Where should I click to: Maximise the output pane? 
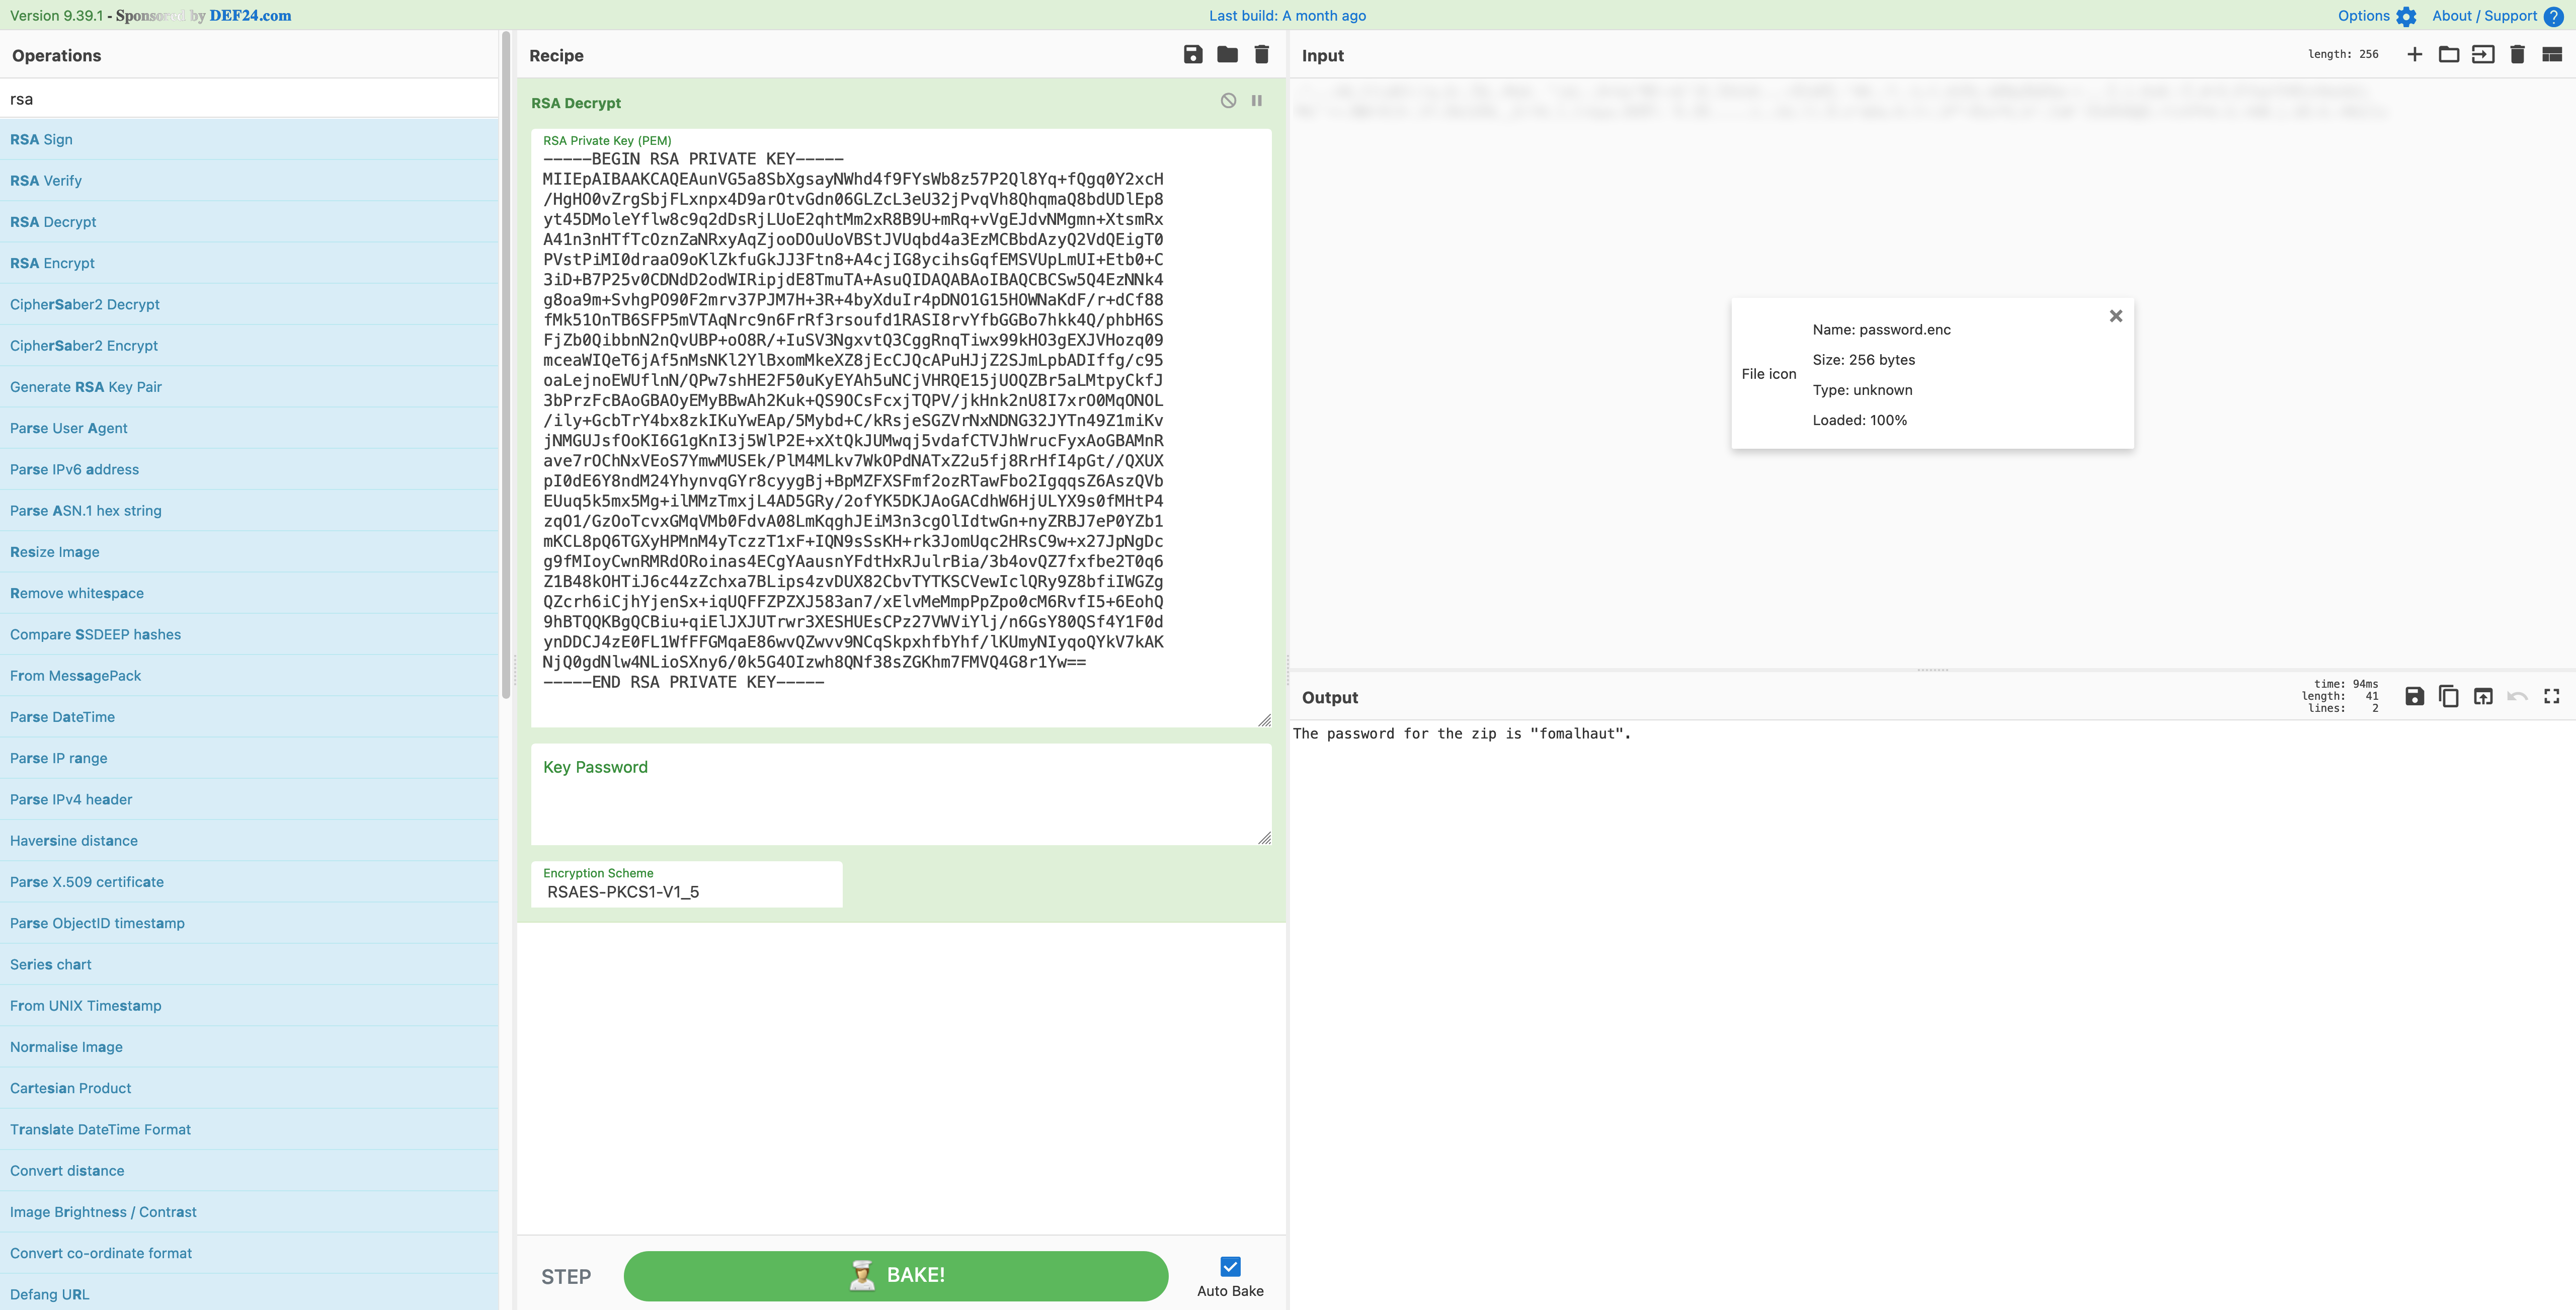[2551, 696]
